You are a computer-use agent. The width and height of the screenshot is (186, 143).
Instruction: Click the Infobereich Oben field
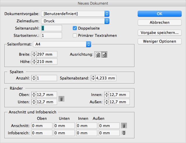point(42,133)
